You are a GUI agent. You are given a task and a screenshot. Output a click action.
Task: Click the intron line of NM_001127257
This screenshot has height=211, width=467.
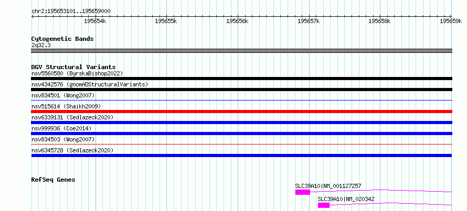[381, 191]
